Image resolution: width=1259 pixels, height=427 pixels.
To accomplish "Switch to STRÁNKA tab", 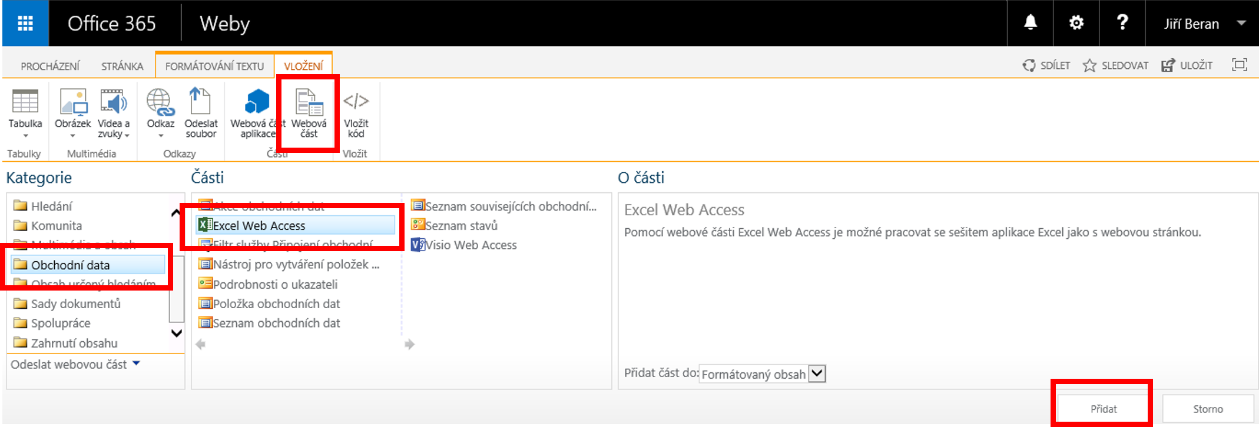I will (x=122, y=66).
